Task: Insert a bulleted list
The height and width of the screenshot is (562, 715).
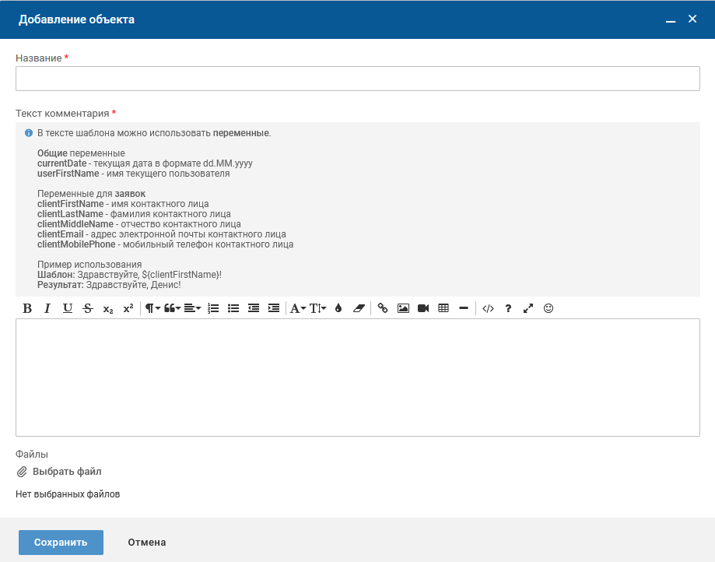Action: 233,308
